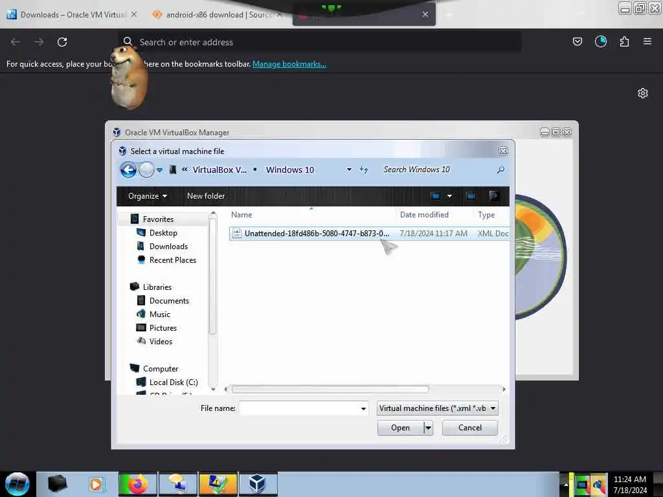Screen dimensions: 663x497
Task: Close the Downloads – Oracle VM VirtualBox tab
Action: tap(133, 14)
